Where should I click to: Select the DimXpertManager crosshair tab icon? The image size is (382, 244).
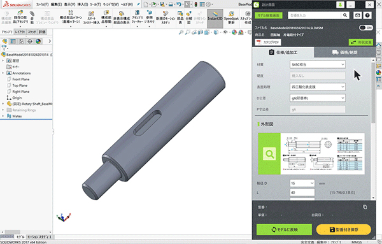click(30, 41)
